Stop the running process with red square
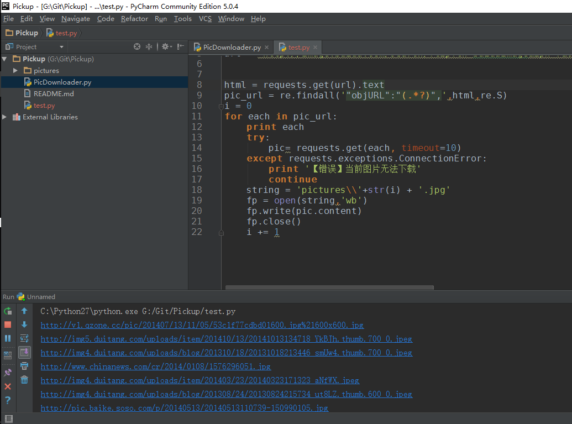 pos(8,324)
